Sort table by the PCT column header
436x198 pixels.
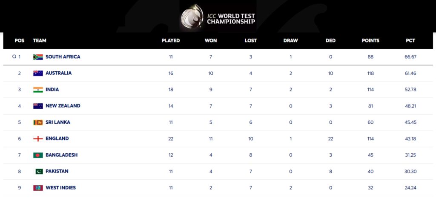pos(410,41)
